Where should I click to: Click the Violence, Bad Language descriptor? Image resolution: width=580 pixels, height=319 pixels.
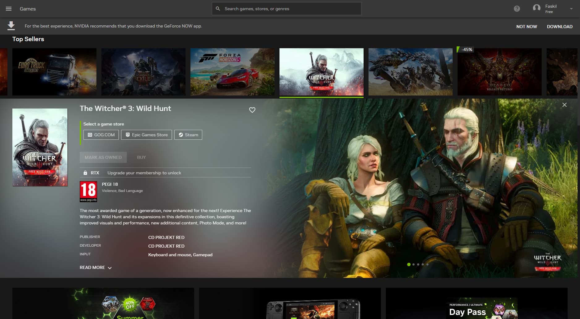[x=122, y=191]
